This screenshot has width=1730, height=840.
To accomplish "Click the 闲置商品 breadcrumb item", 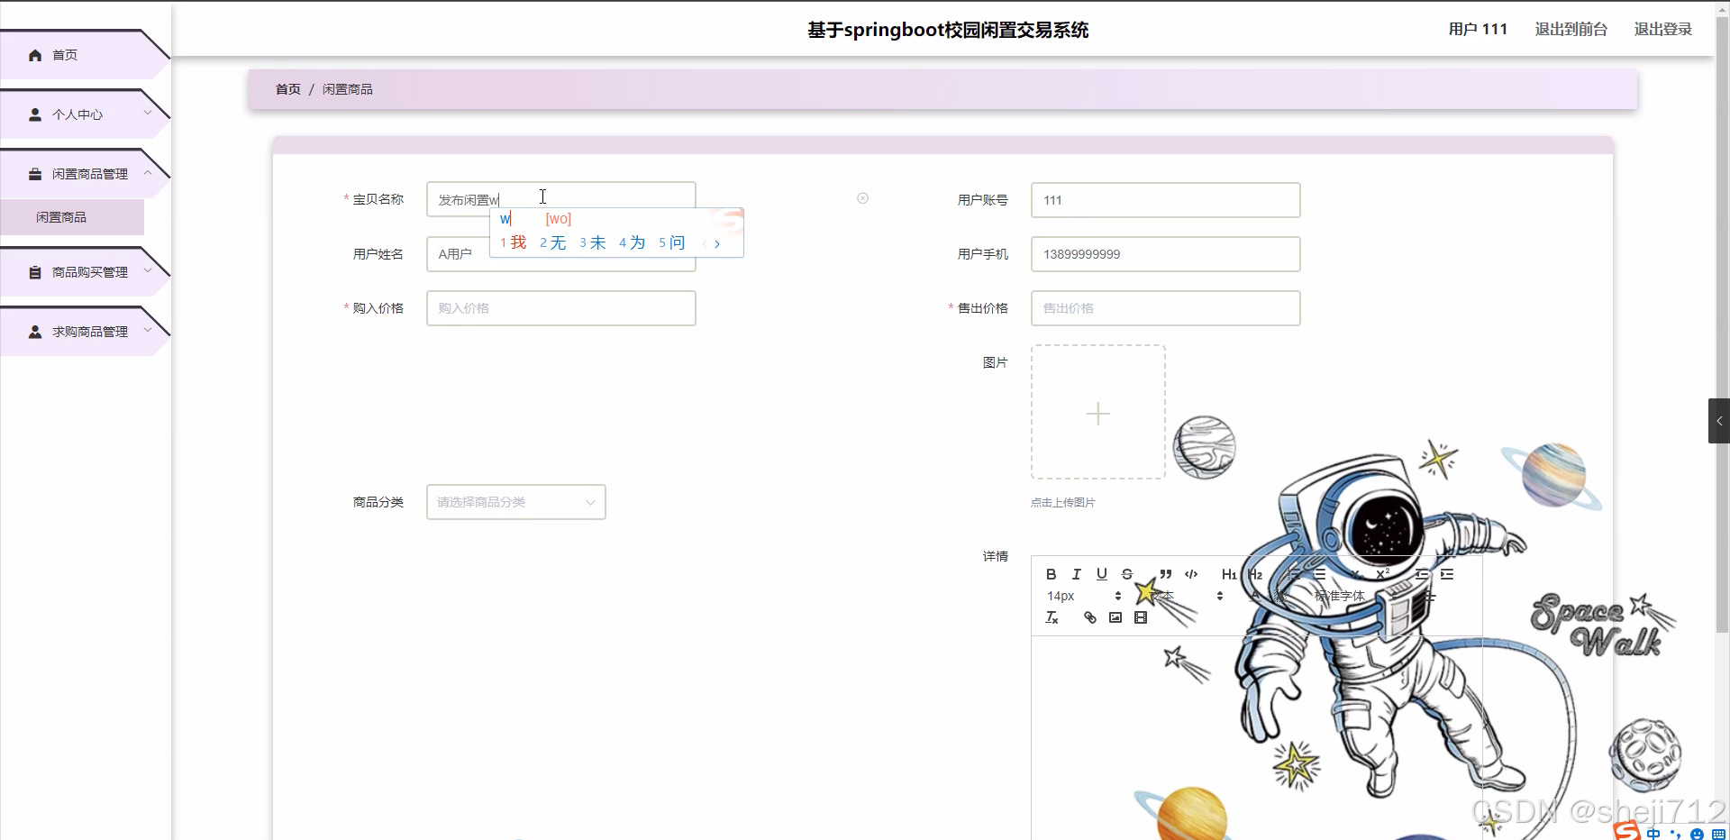I will tap(348, 89).
